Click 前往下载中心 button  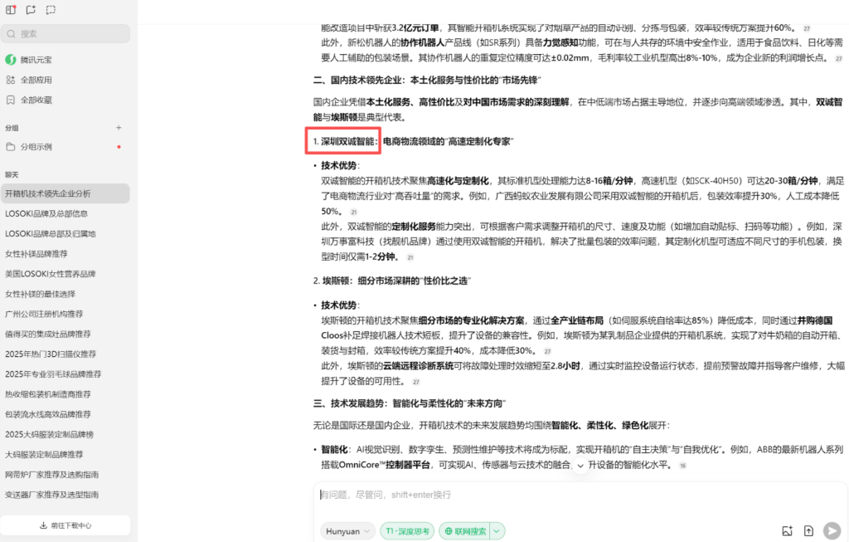(x=65, y=525)
